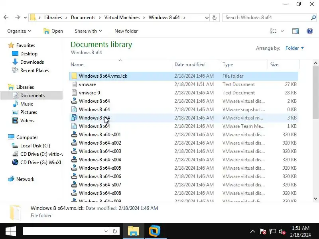Select the VMware snapshot file icon
This screenshot has width=319, height=239.
pyautogui.click(x=74, y=109)
